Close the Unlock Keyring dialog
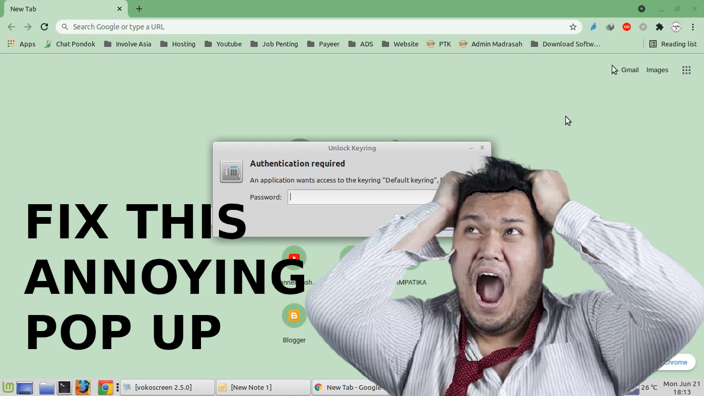Image resolution: width=704 pixels, height=396 pixels. pos(482,148)
